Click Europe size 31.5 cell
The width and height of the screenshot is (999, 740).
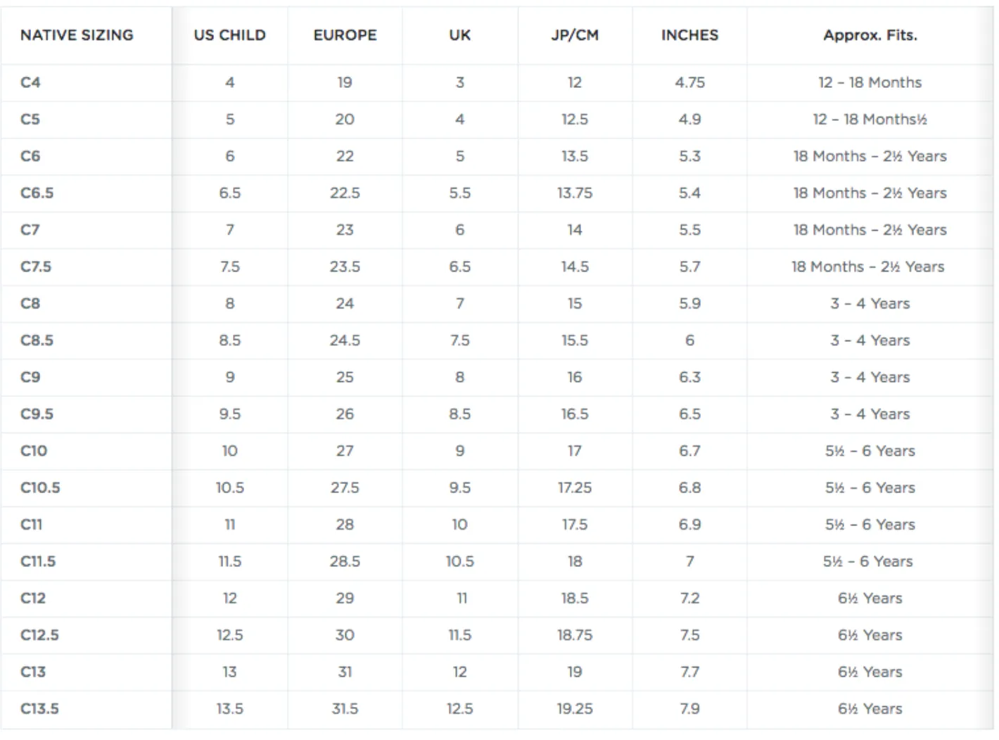pyautogui.click(x=345, y=708)
